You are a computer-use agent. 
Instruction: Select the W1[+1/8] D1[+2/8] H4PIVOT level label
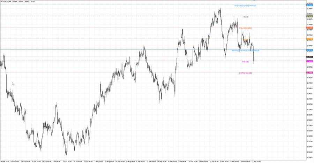tap(245, 6)
